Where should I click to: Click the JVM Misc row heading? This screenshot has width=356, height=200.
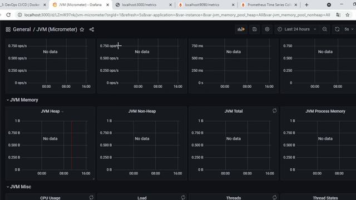21,187
